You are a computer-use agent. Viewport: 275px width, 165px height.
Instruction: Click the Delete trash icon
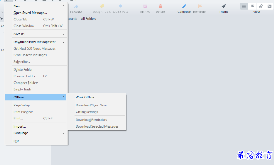click(160, 6)
